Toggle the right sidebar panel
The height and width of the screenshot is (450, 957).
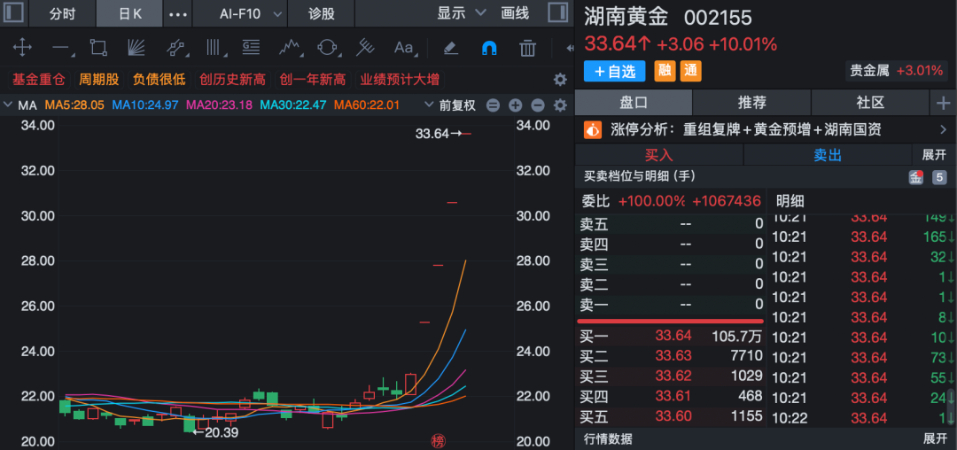557,13
